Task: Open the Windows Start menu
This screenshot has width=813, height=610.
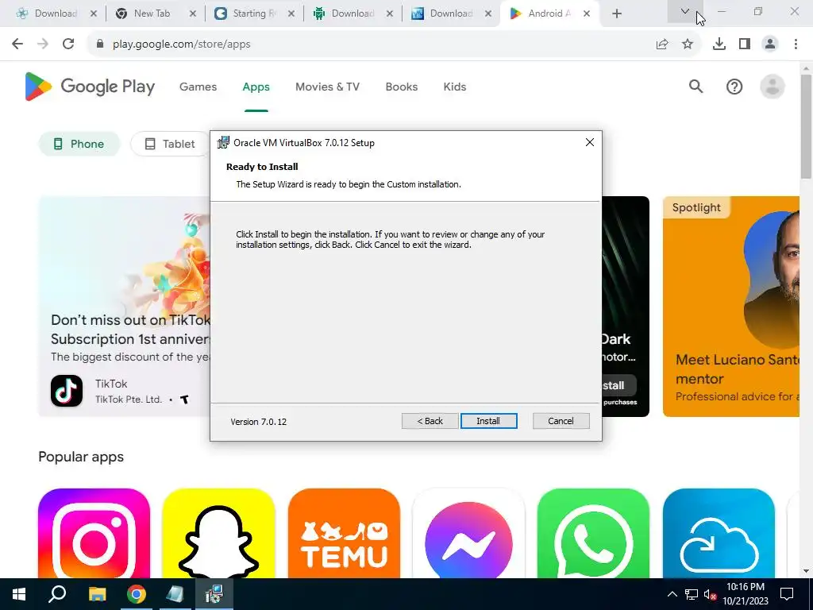Action: coord(19,594)
